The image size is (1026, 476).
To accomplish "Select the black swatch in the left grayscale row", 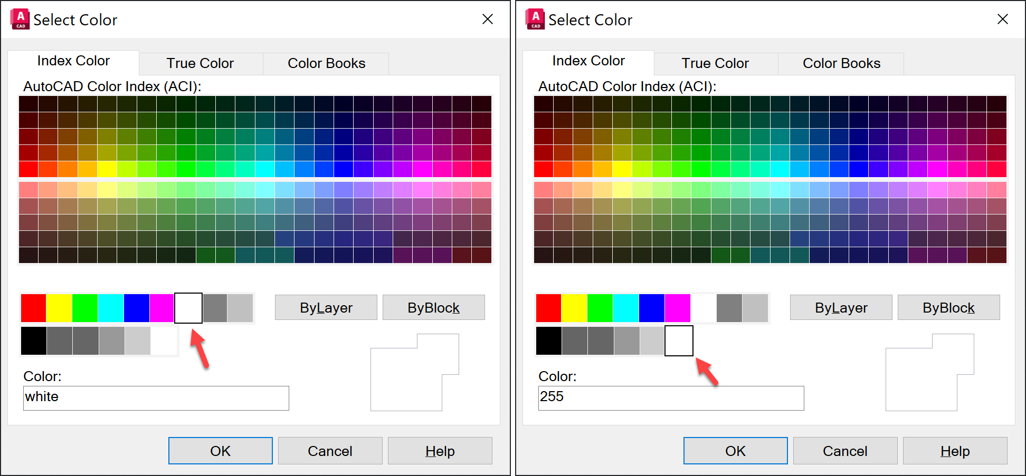I will point(33,341).
